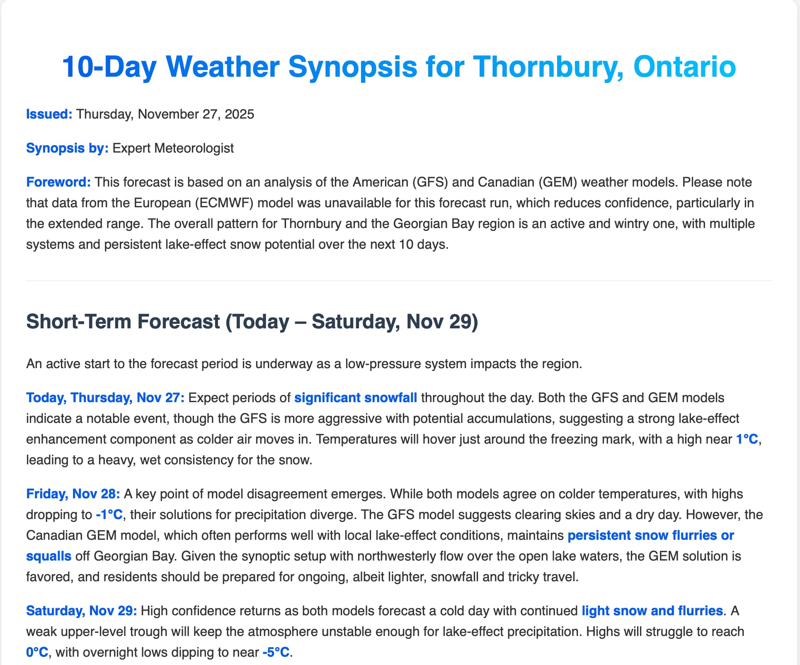
Task: Click the highlighted '-1°C' temperature
Action: point(109,515)
